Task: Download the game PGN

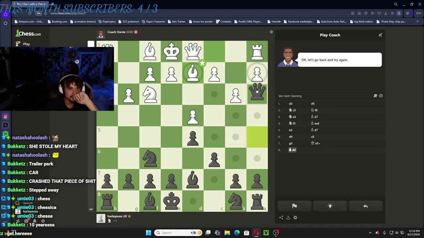Action: pos(288,218)
